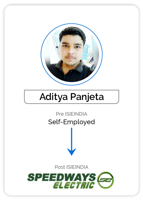Click the ISIEINDIA word under Post
143x201 pixels.
click(x=78, y=167)
